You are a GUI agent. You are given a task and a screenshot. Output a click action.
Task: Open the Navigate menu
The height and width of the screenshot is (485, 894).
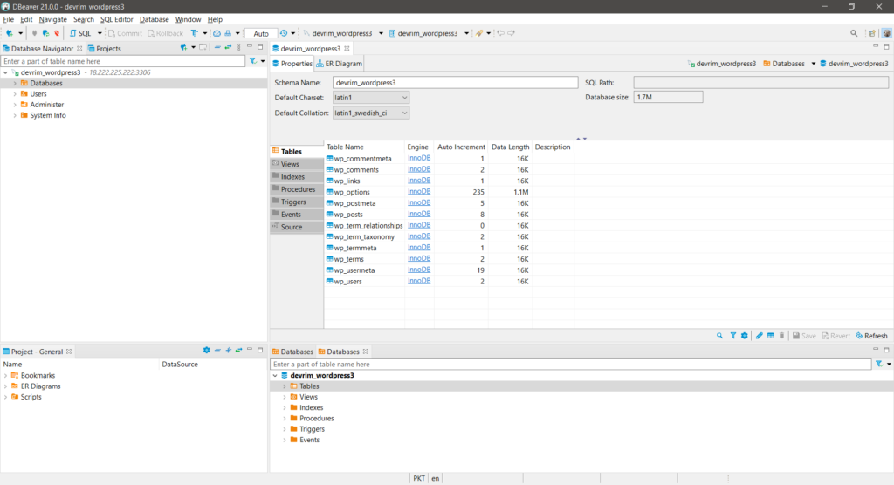53,19
